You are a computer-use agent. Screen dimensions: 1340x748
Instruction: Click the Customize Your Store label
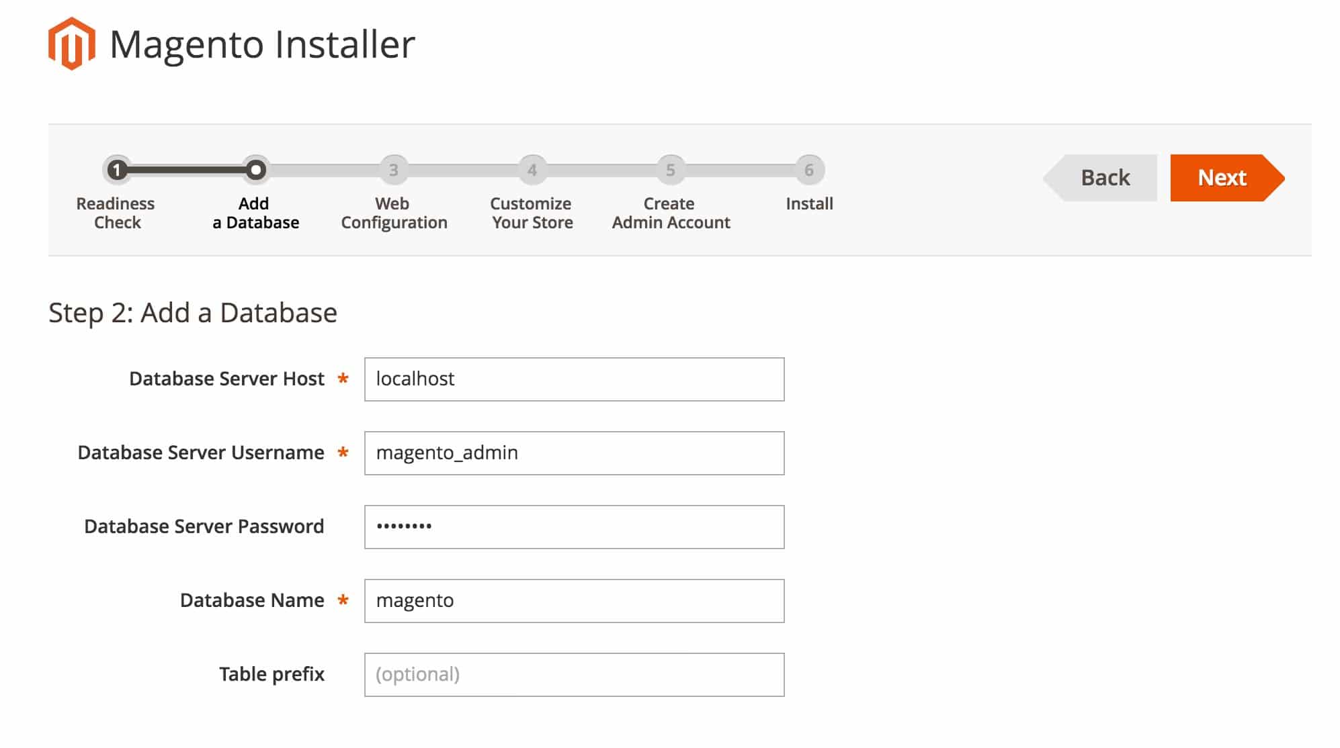click(x=532, y=213)
